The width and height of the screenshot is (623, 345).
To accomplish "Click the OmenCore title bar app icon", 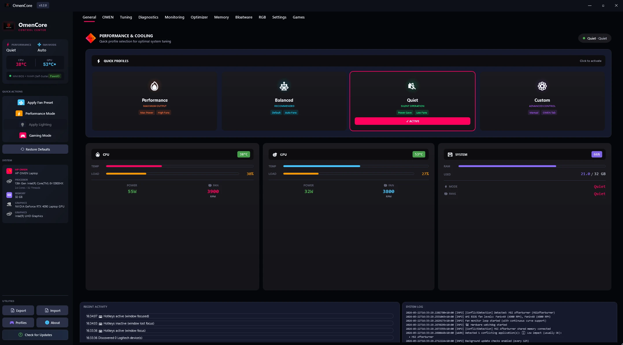I will click(8, 5).
